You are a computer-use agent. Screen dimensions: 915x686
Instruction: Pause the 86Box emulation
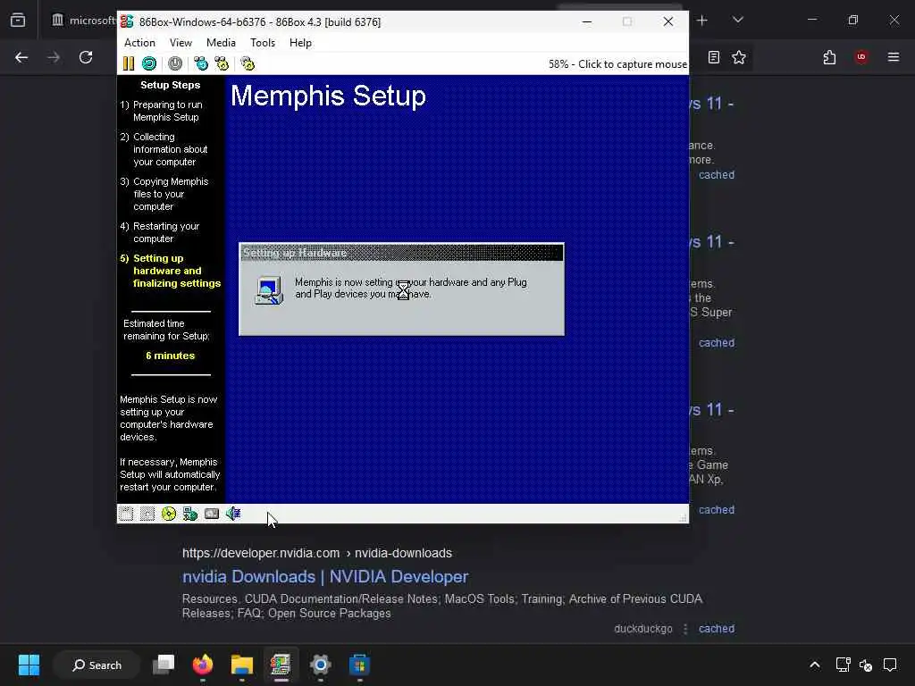(129, 63)
